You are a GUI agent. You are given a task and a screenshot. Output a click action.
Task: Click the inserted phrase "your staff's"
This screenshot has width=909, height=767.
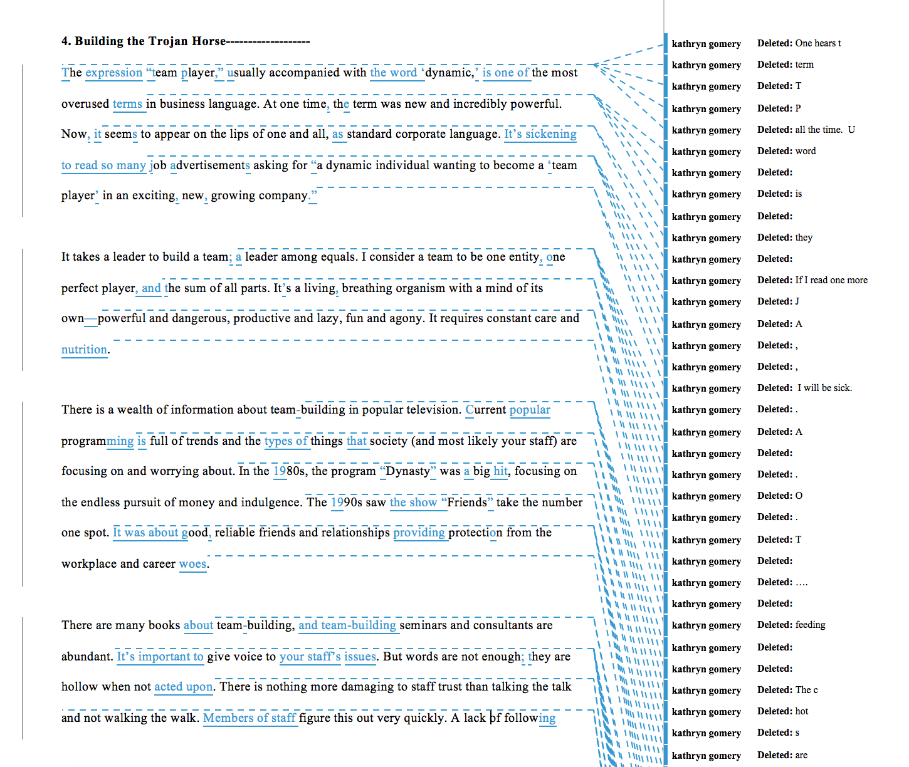[310, 657]
